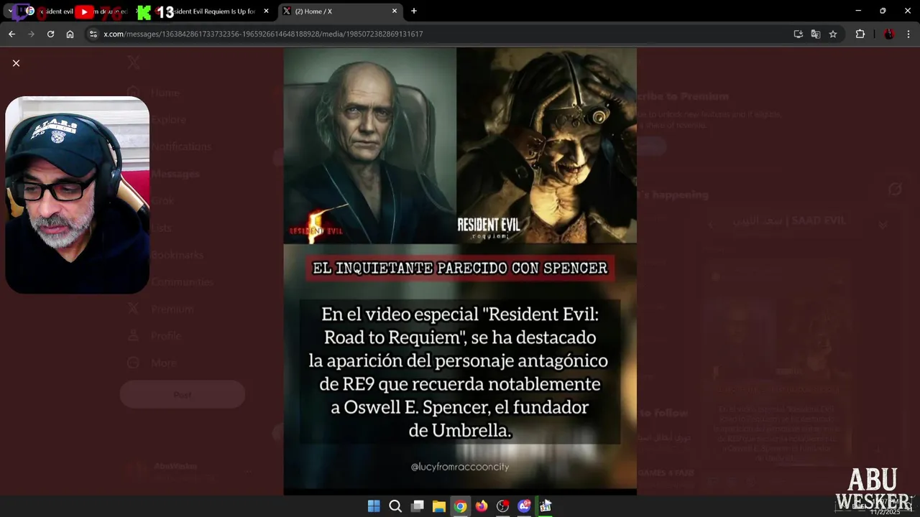View site information icon in address bar
920x517 pixels.
pyautogui.click(x=93, y=34)
